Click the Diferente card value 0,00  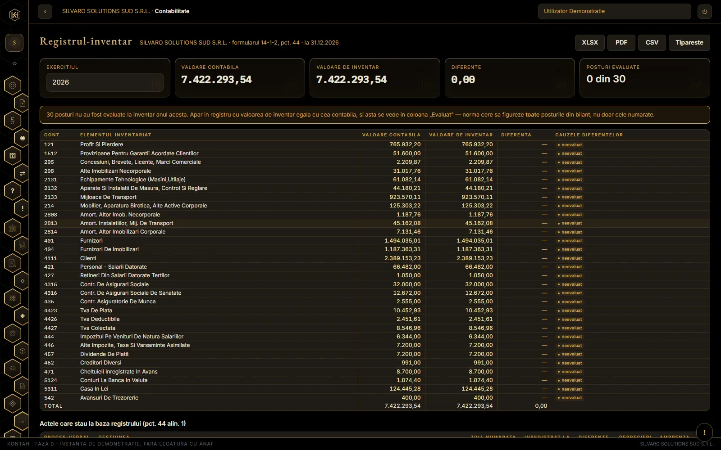pos(463,80)
